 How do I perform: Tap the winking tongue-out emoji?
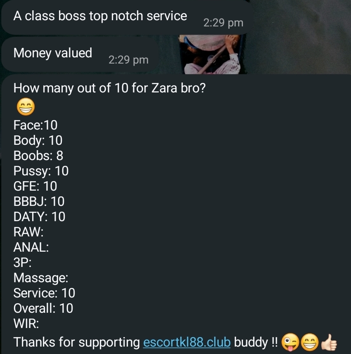coord(290,342)
